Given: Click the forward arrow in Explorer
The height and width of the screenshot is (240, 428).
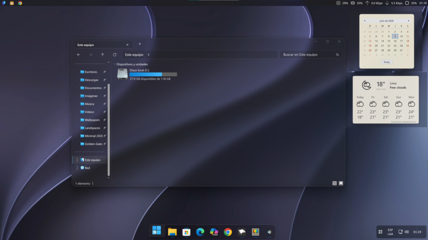Looking at the screenshot, I should (91, 55).
